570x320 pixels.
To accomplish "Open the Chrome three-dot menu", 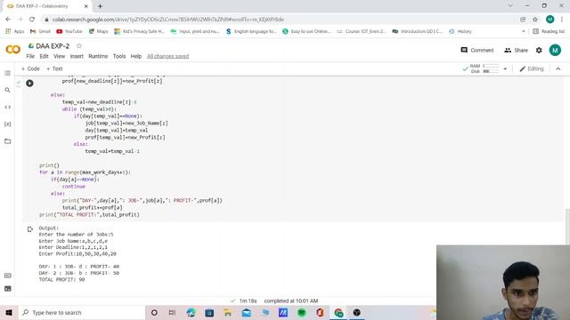I will pyautogui.click(x=562, y=20).
